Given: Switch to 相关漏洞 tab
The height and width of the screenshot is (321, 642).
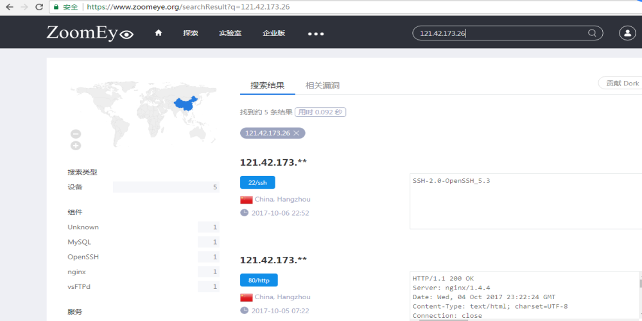Looking at the screenshot, I should point(323,85).
